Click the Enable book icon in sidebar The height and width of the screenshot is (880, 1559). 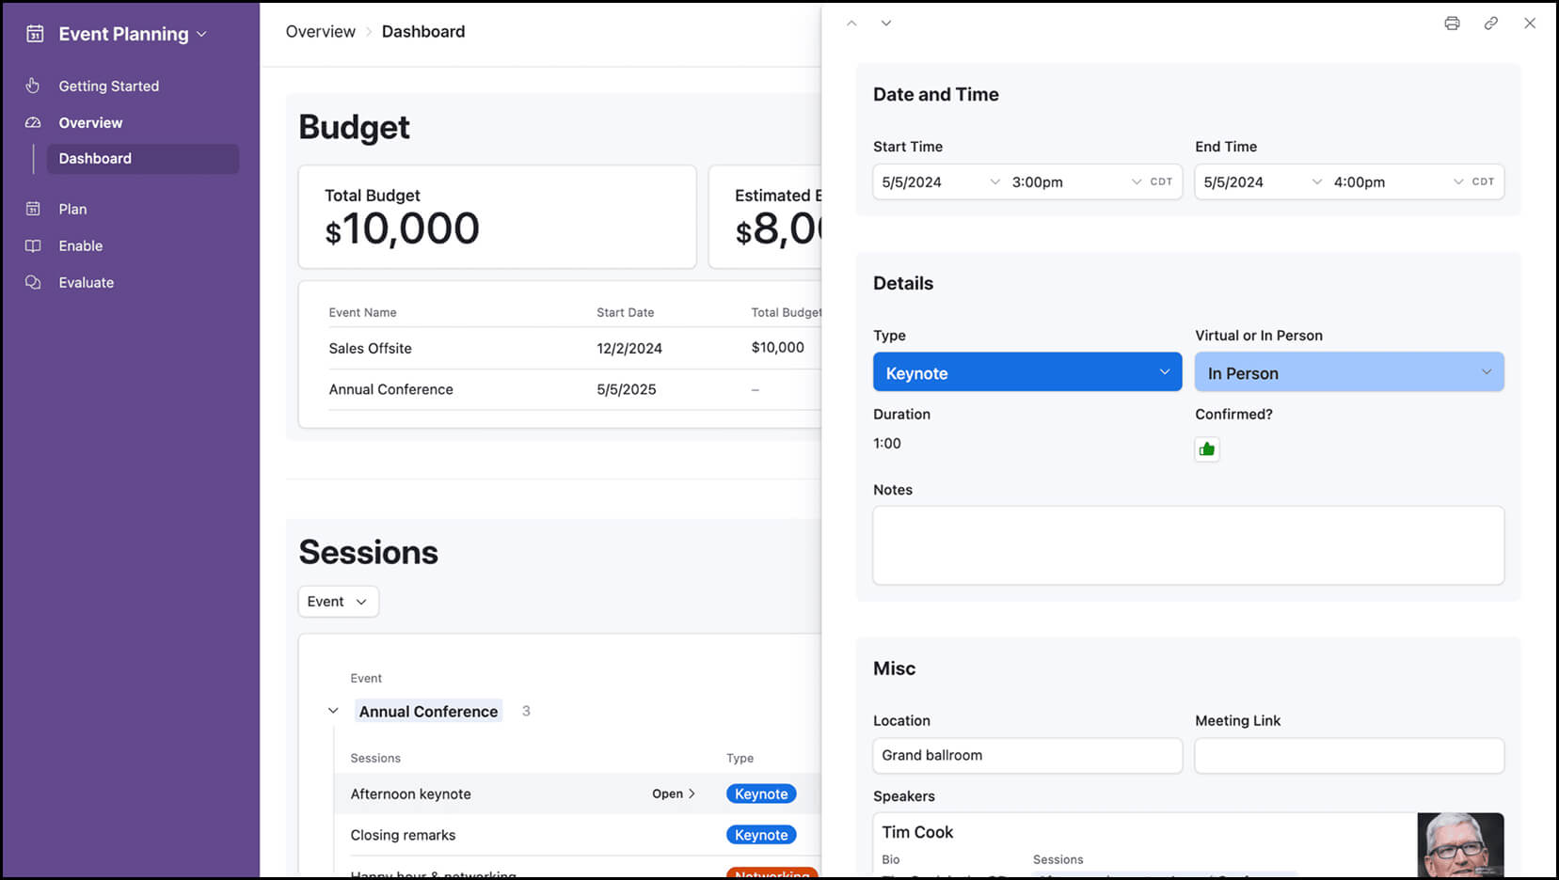pos(33,245)
